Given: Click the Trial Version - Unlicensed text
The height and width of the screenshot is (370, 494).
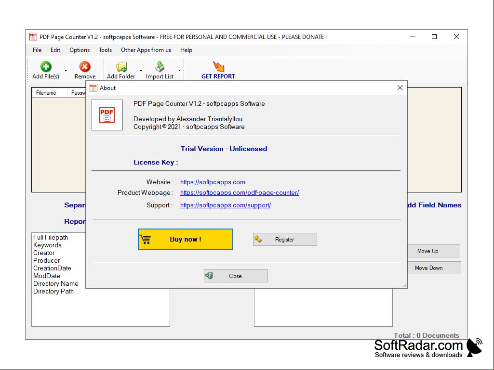Looking at the screenshot, I should (224, 149).
